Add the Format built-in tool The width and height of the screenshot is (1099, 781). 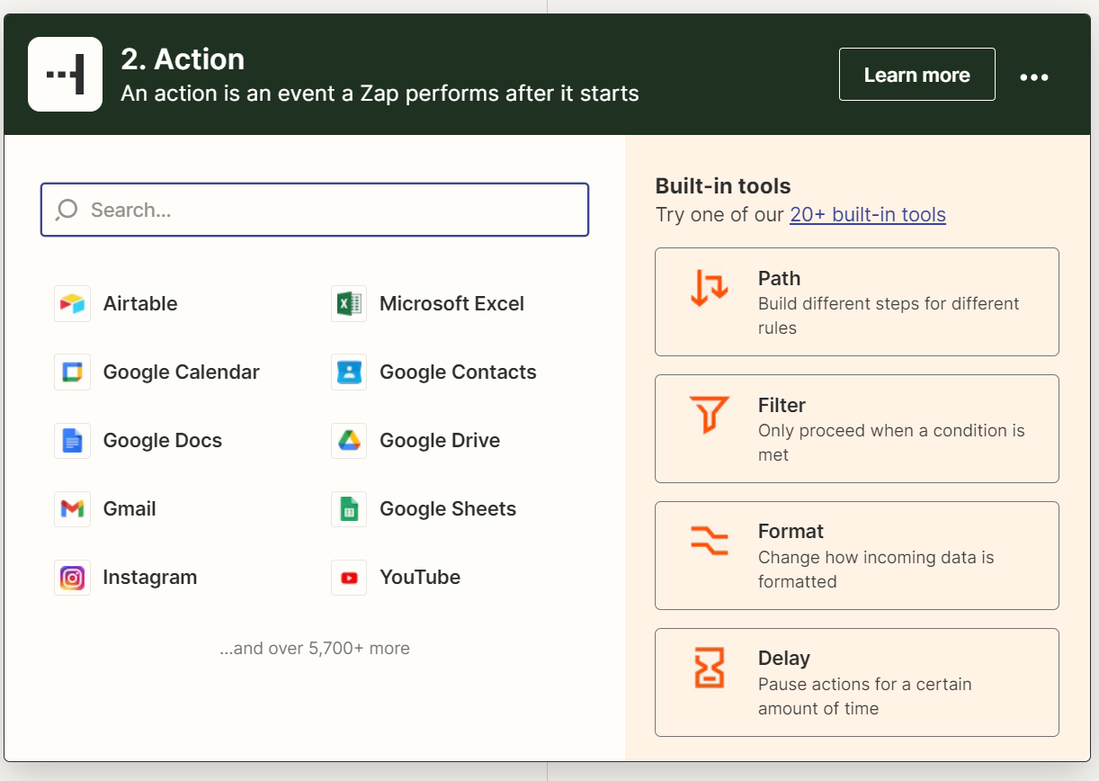[856, 556]
